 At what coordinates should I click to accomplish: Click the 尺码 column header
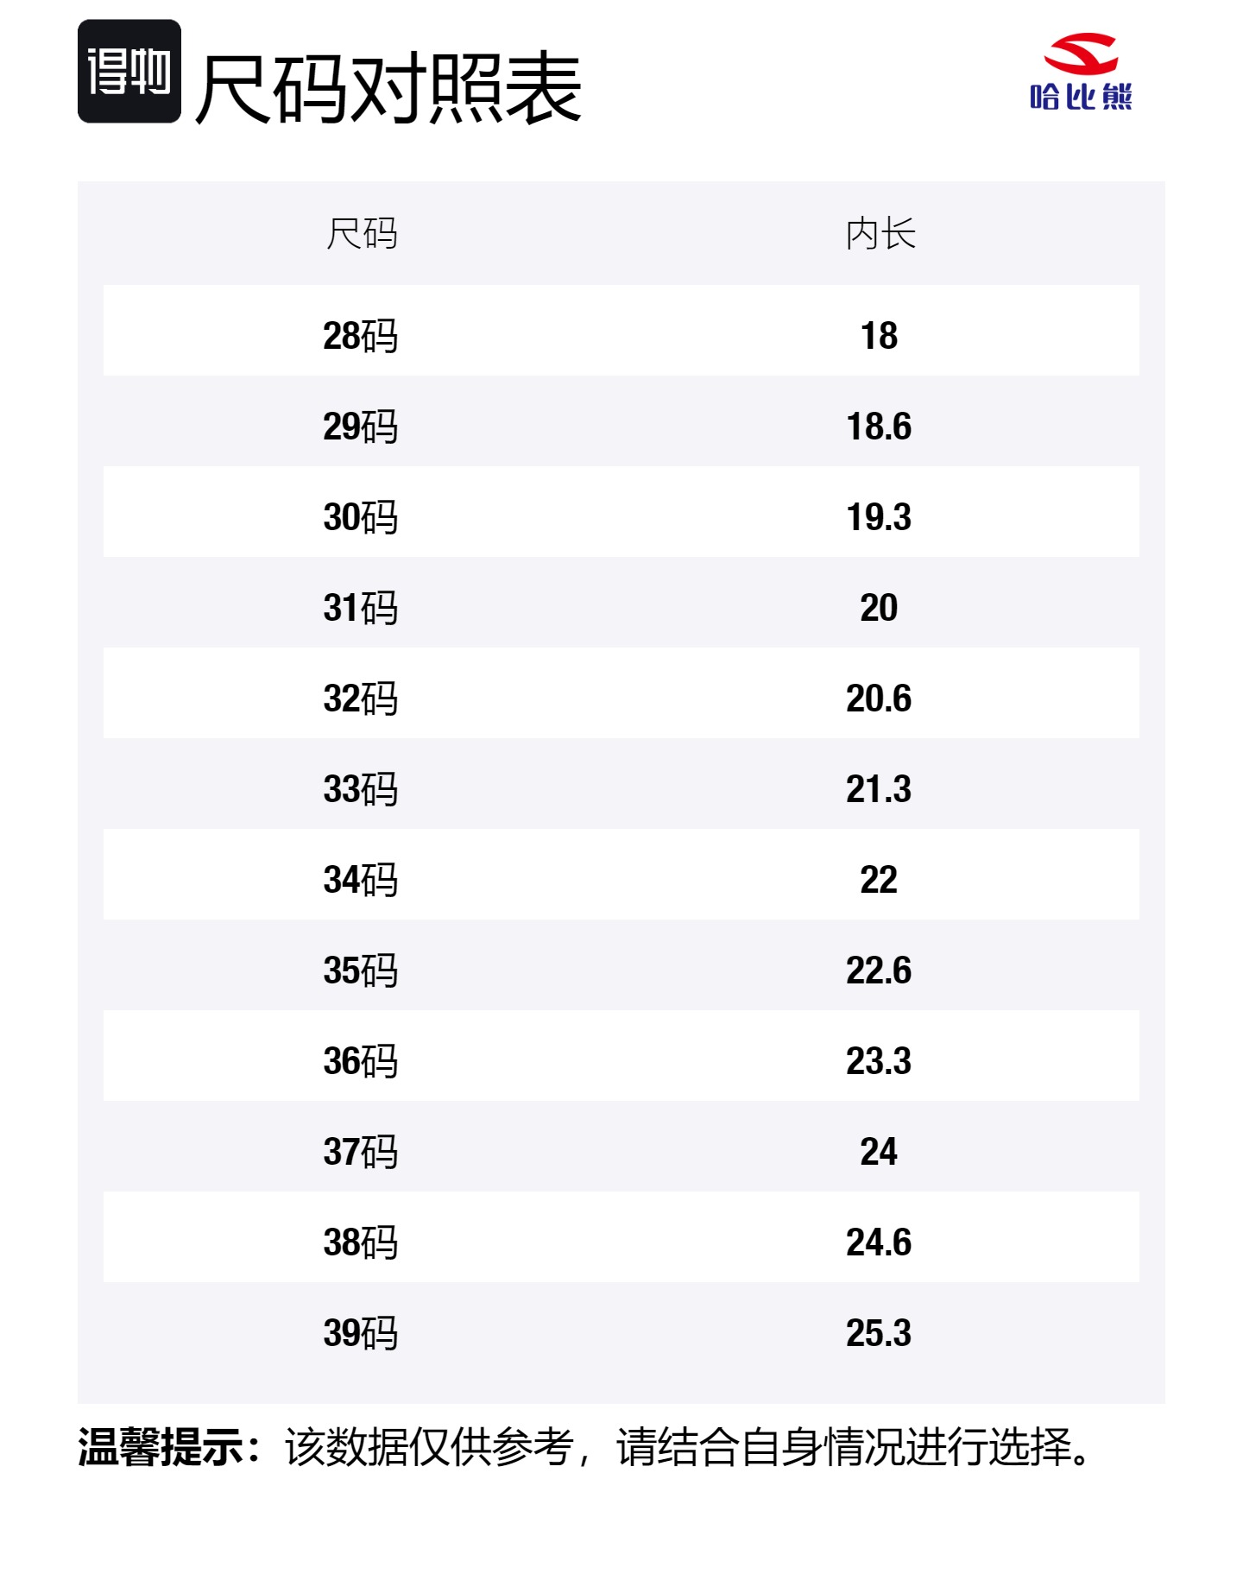[x=362, y=234]
